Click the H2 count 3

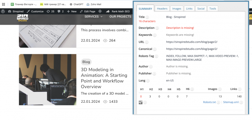coord(150,97)
